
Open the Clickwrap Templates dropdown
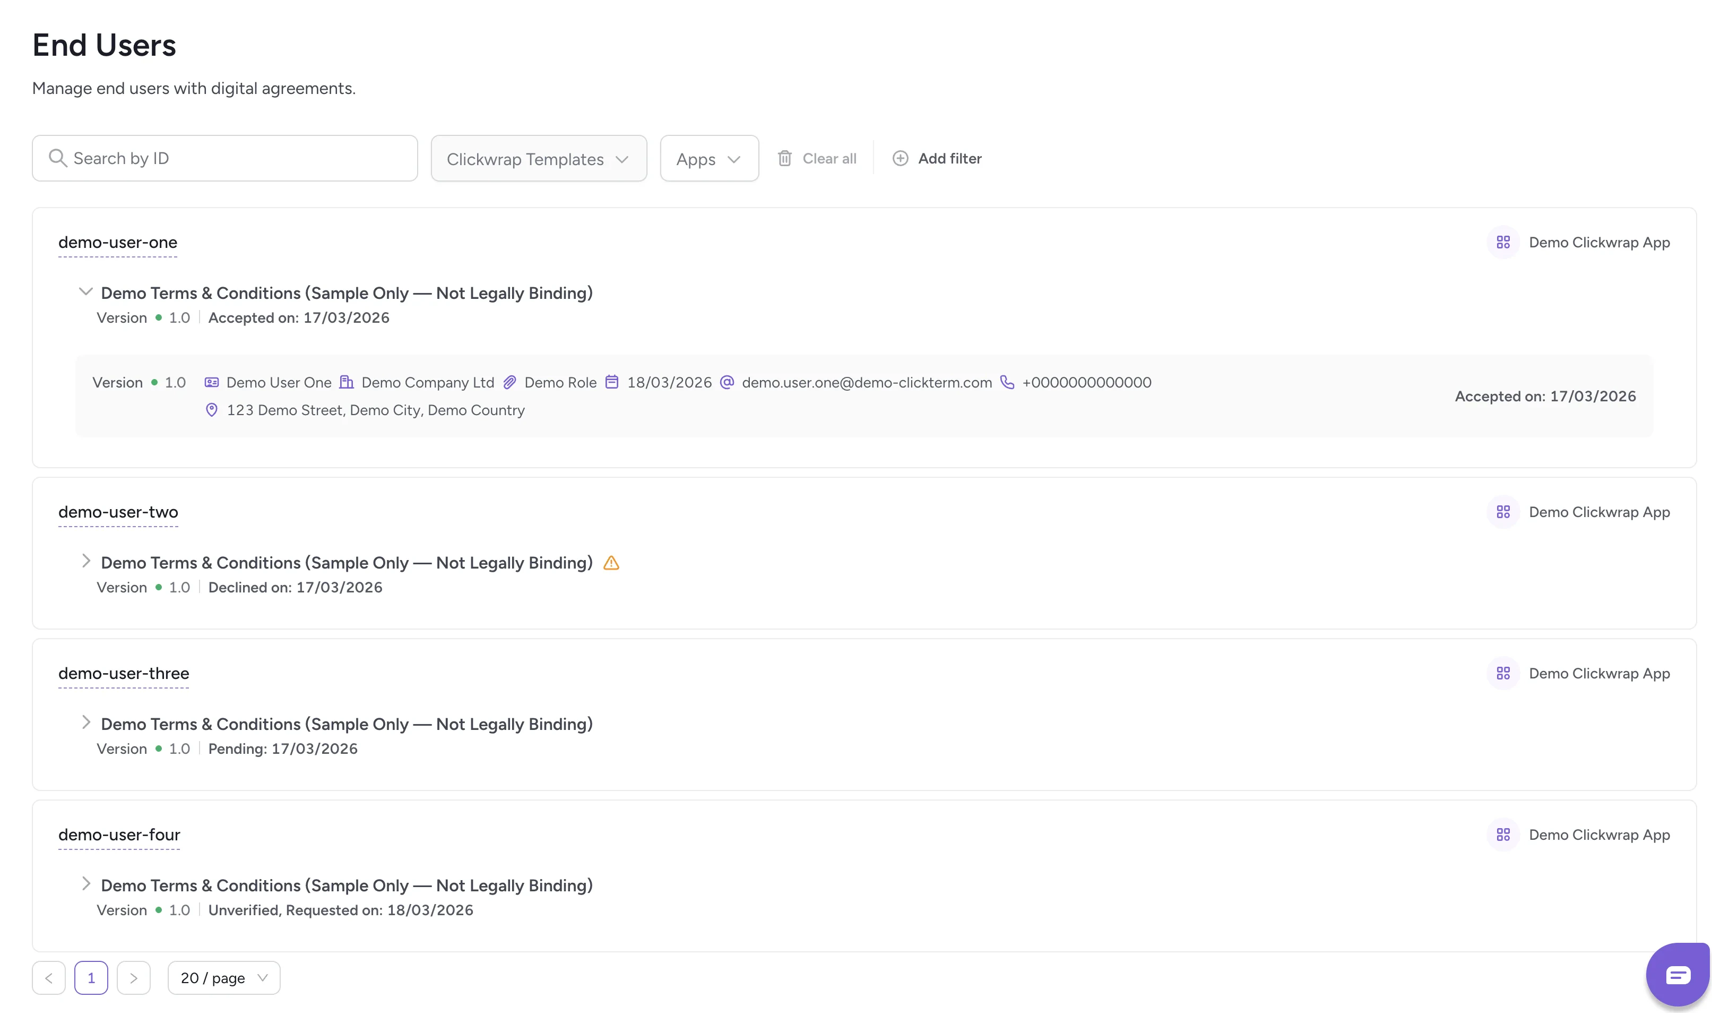point(538,158)
